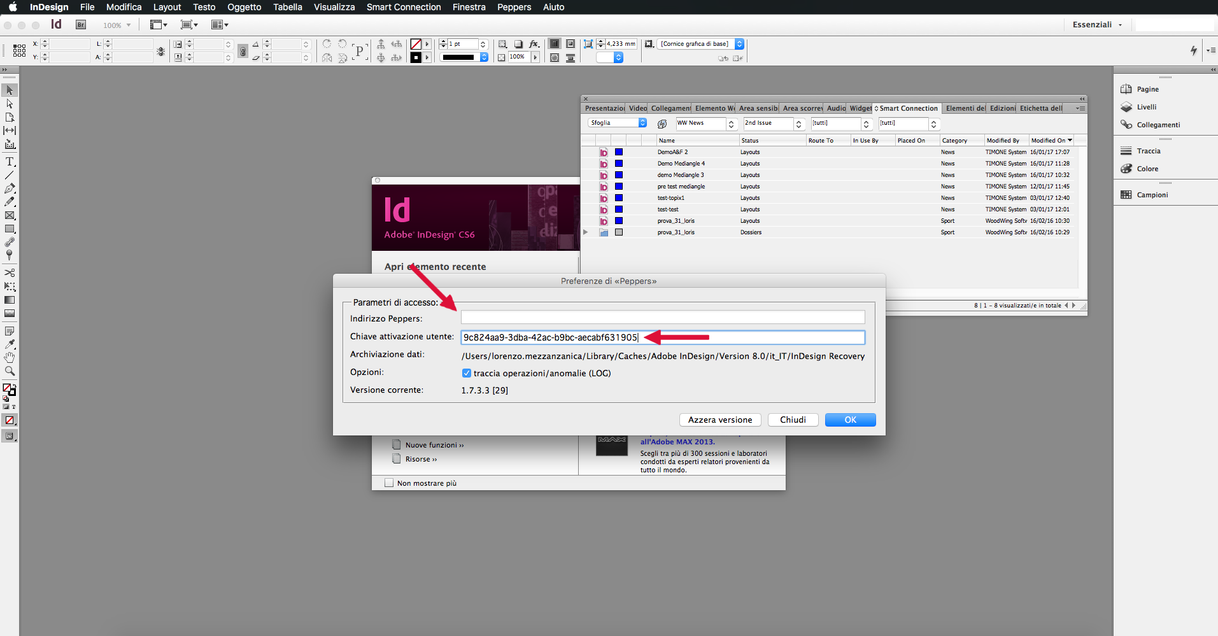Open the stroke style dropdown
1218x636 pixels.
(x=465, y=57)
